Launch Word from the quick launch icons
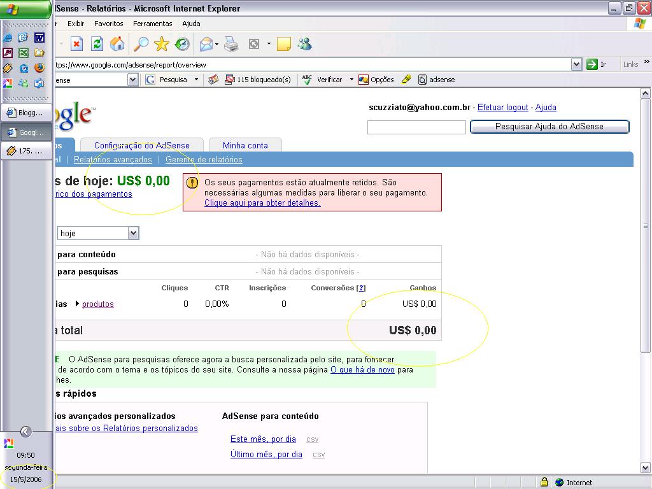 coord(39,38)
